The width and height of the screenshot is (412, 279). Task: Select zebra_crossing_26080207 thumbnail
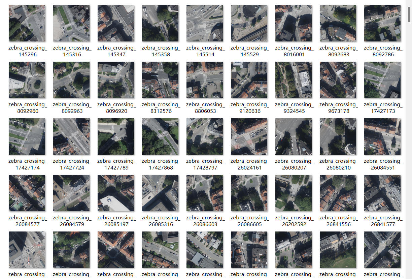click(294, 136)
